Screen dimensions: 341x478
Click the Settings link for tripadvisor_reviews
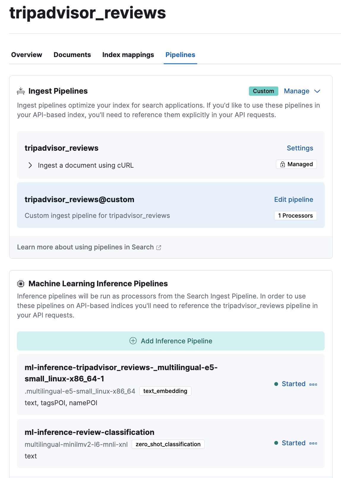click(300, 148)
